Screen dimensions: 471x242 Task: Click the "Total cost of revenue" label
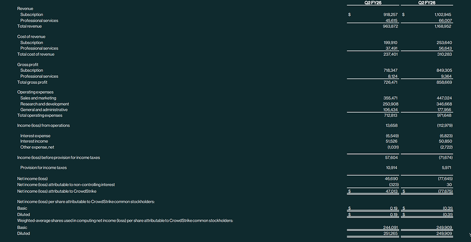pyautogui.click(x=36, y=54)
